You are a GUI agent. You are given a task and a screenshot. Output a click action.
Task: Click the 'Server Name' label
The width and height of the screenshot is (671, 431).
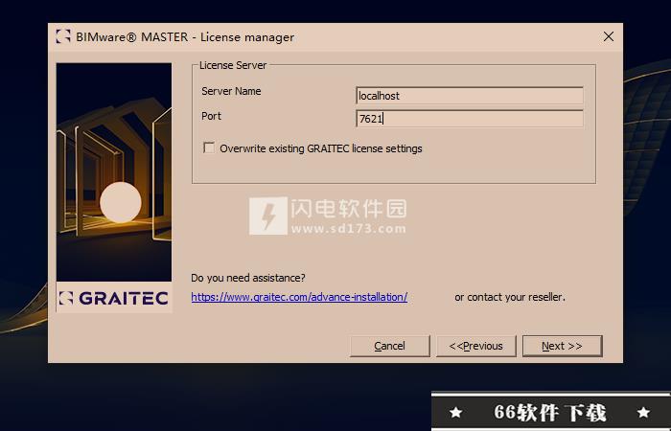click(231, 91)
